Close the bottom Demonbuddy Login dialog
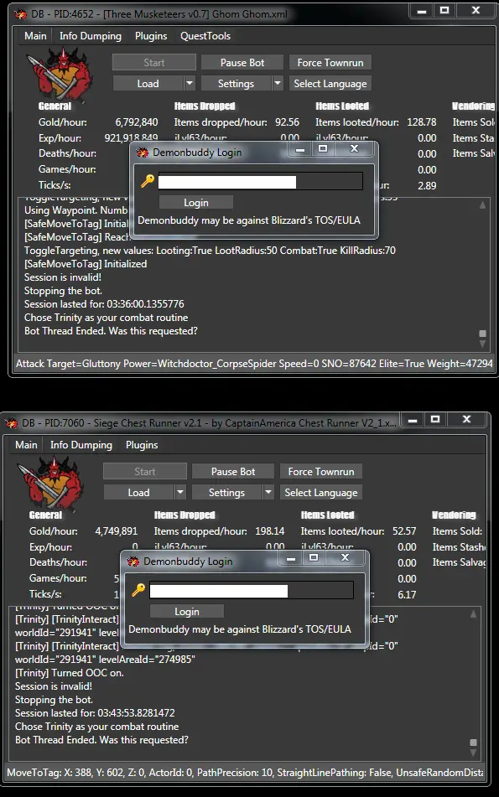 click(x=346, y=558)
